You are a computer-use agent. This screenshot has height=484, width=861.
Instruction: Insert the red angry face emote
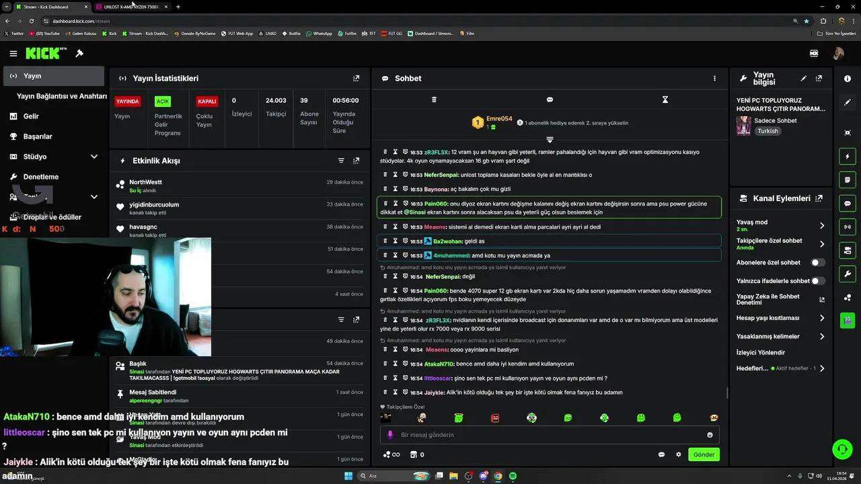495,418
